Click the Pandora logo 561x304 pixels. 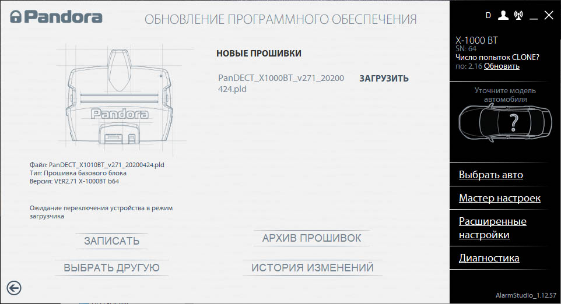coord(56,17)
